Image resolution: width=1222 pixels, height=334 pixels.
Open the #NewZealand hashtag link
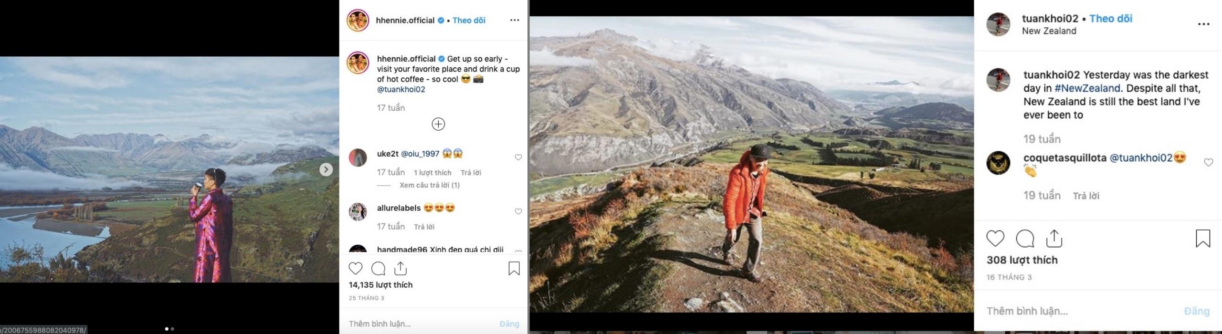click(1087, 88)
